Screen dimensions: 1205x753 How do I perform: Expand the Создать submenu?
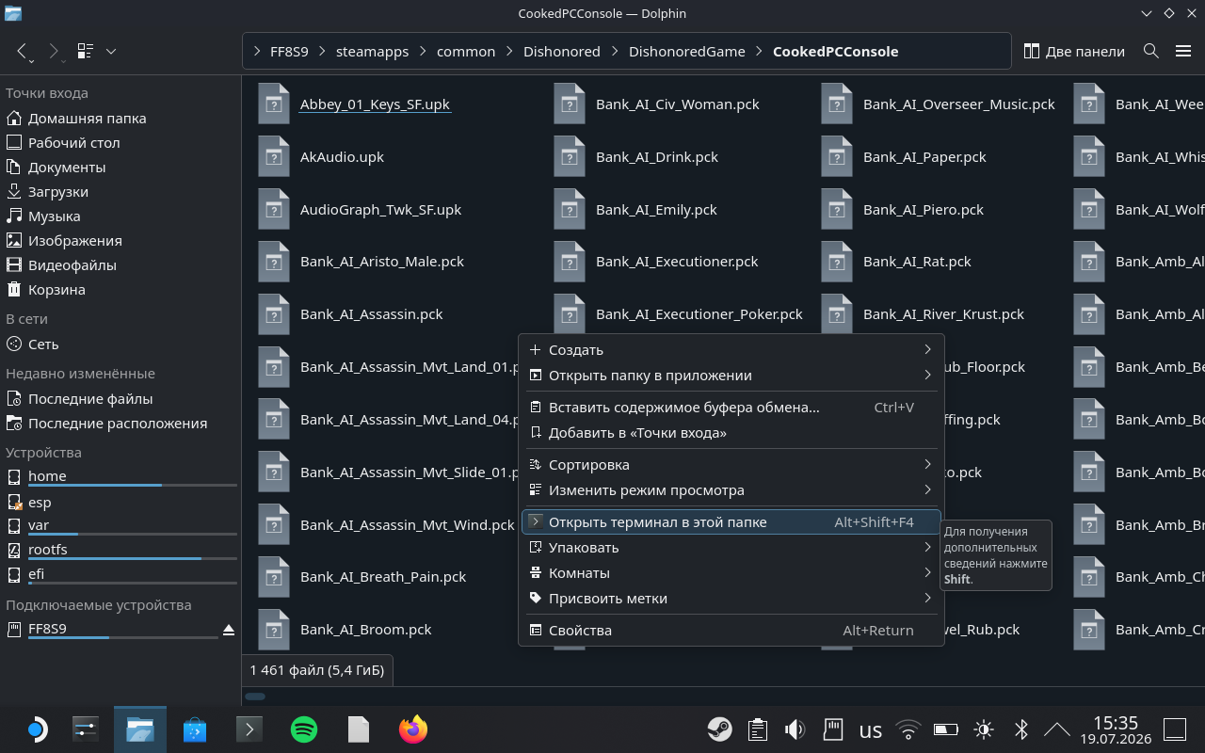(731, 350)
